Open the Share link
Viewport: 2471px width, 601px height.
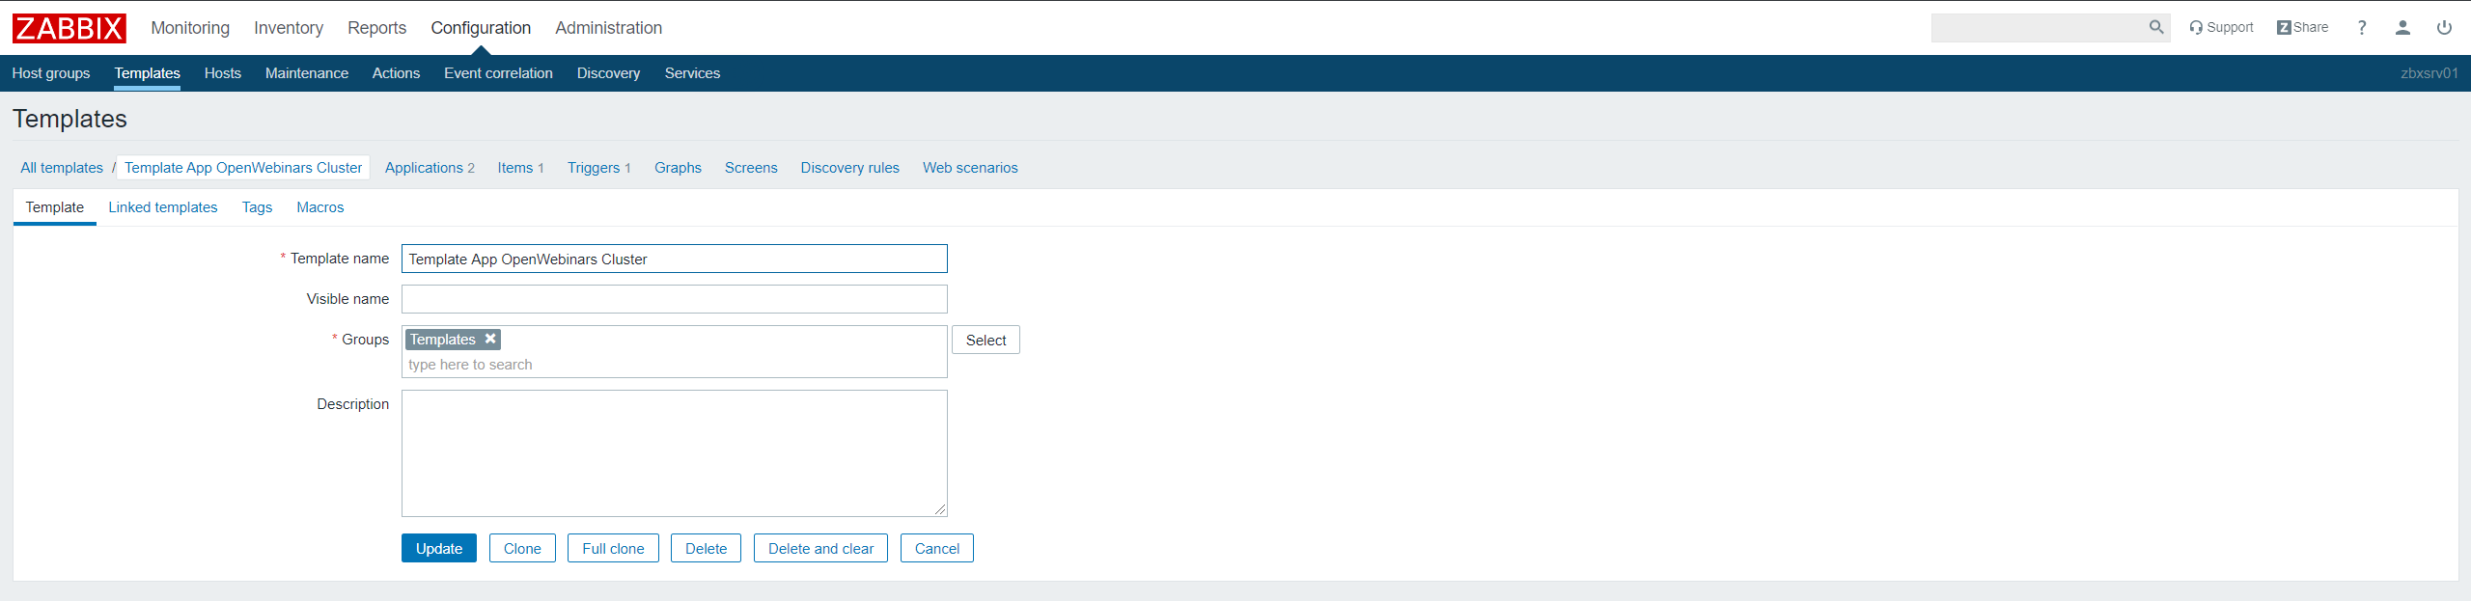(x=2302, y=27)
